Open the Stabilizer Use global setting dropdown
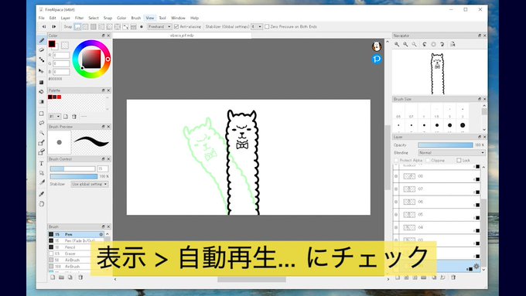526x296 pixels. point(90,184)
